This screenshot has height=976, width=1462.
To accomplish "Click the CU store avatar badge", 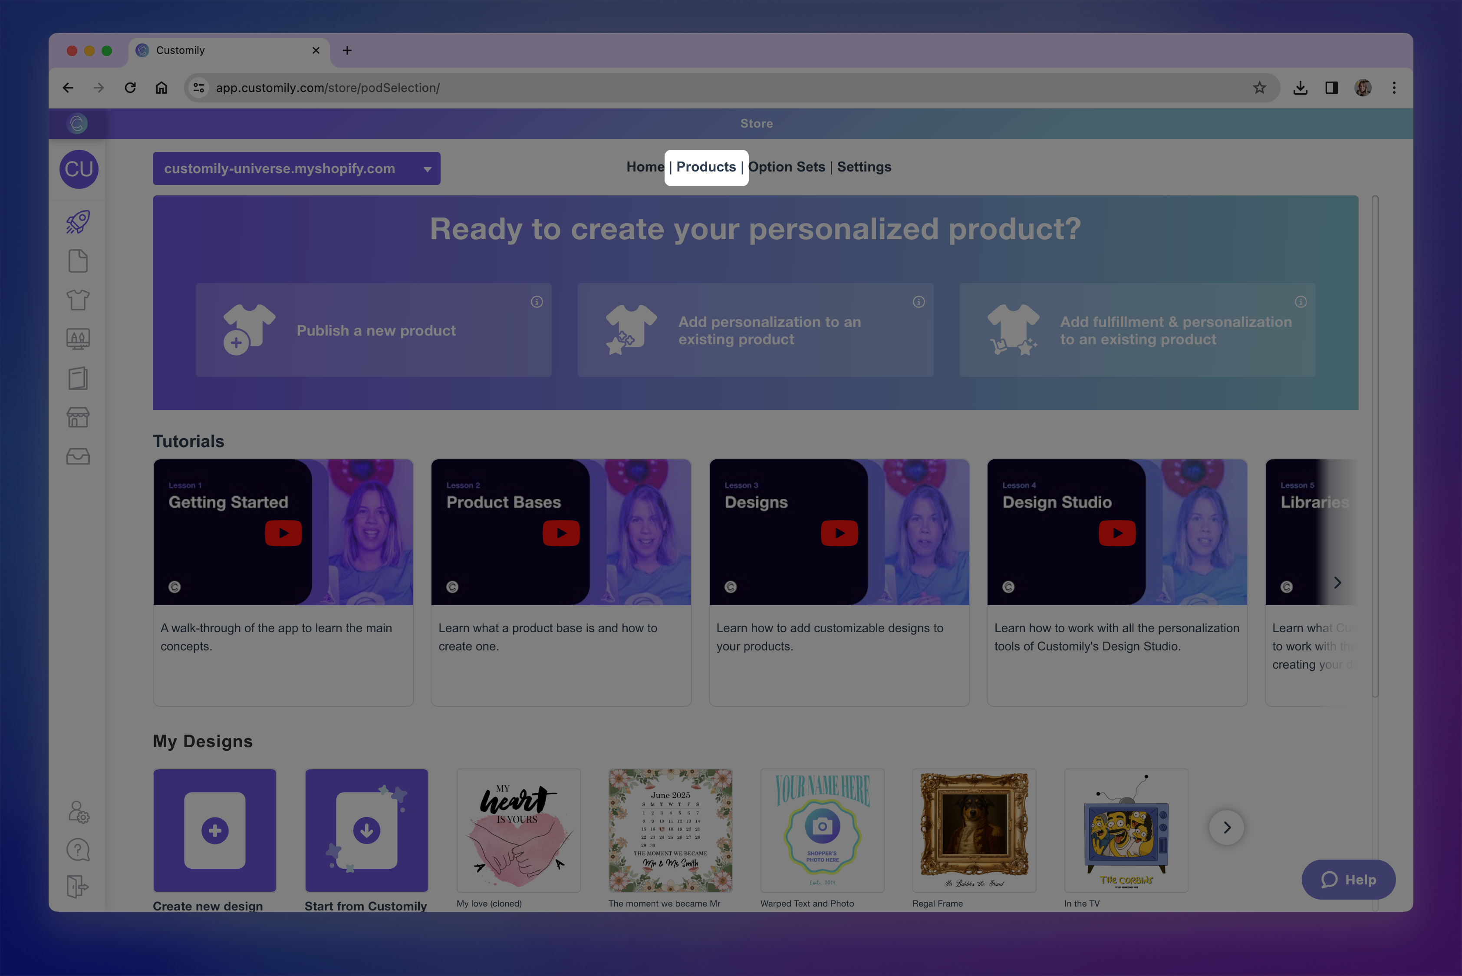I will 79,169.
